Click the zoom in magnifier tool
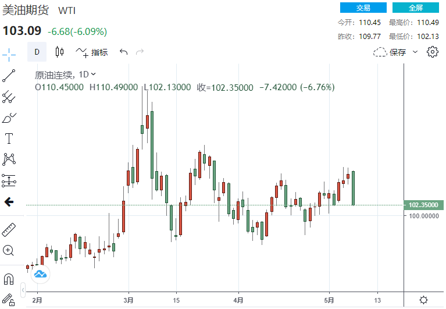Viewport: 446px width, 309px height. point(9,251)
